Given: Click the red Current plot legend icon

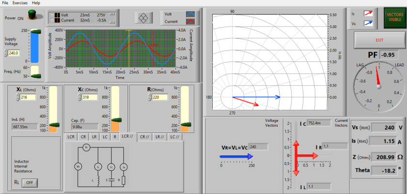Looking at the screenshot, I should [x=190, y=21].
